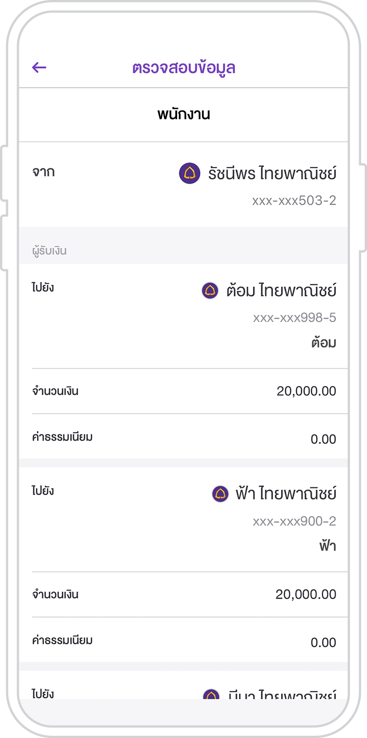This screenshot has width=367, height=738.
Task: Click the ผู้รับเงิน section header
Action: click(49, 251)
